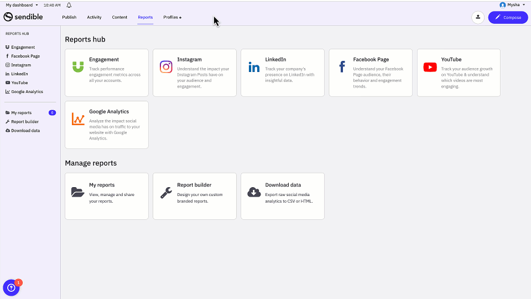Open the Facebook Page card title
Screen dimensions: 531x299
click(371, 59)
